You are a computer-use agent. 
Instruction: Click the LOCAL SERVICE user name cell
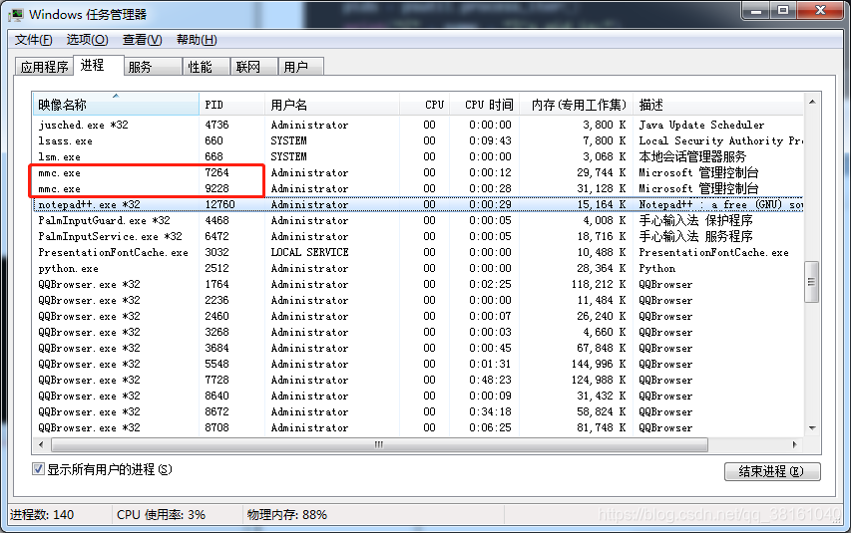coord(310,252)
